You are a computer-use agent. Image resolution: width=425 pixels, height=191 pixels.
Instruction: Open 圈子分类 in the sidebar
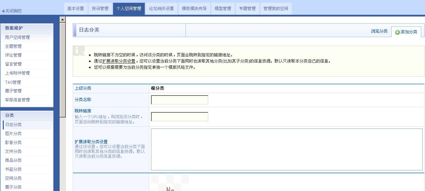click(13, 187)
